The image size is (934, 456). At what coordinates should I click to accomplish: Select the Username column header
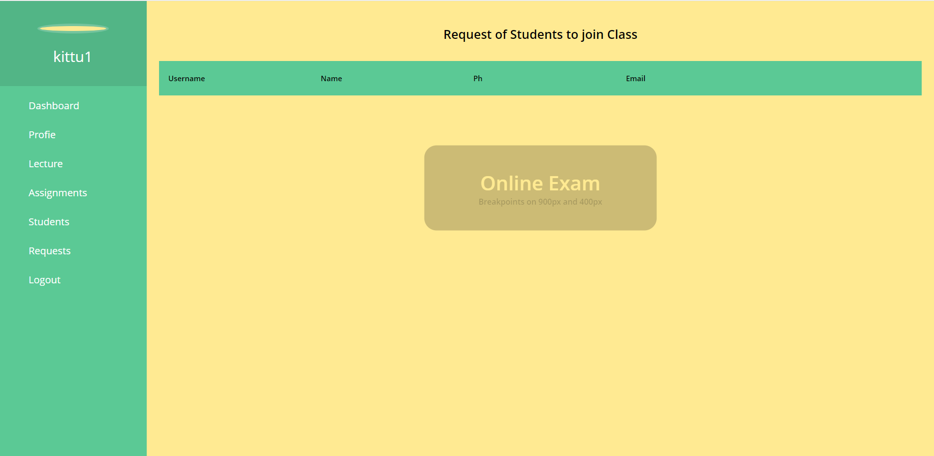[187, 78]
